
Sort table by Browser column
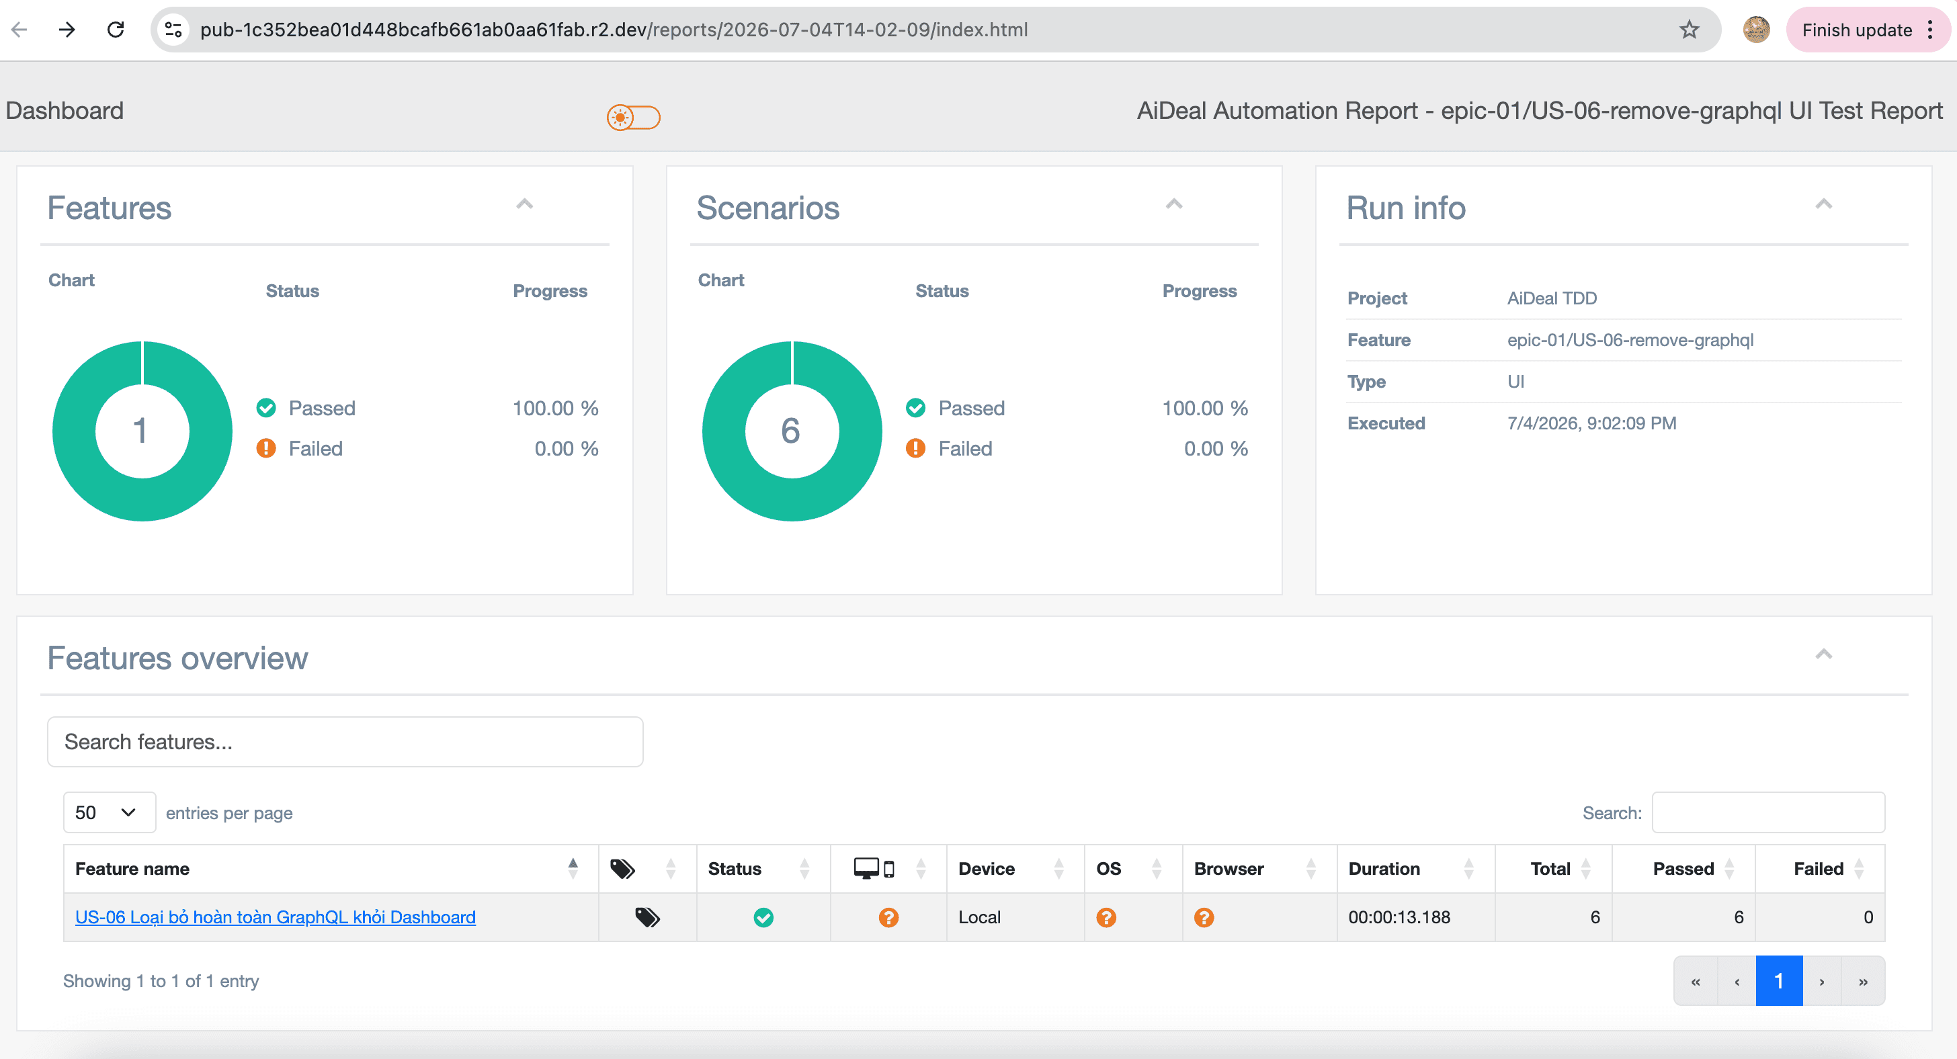1259,868
